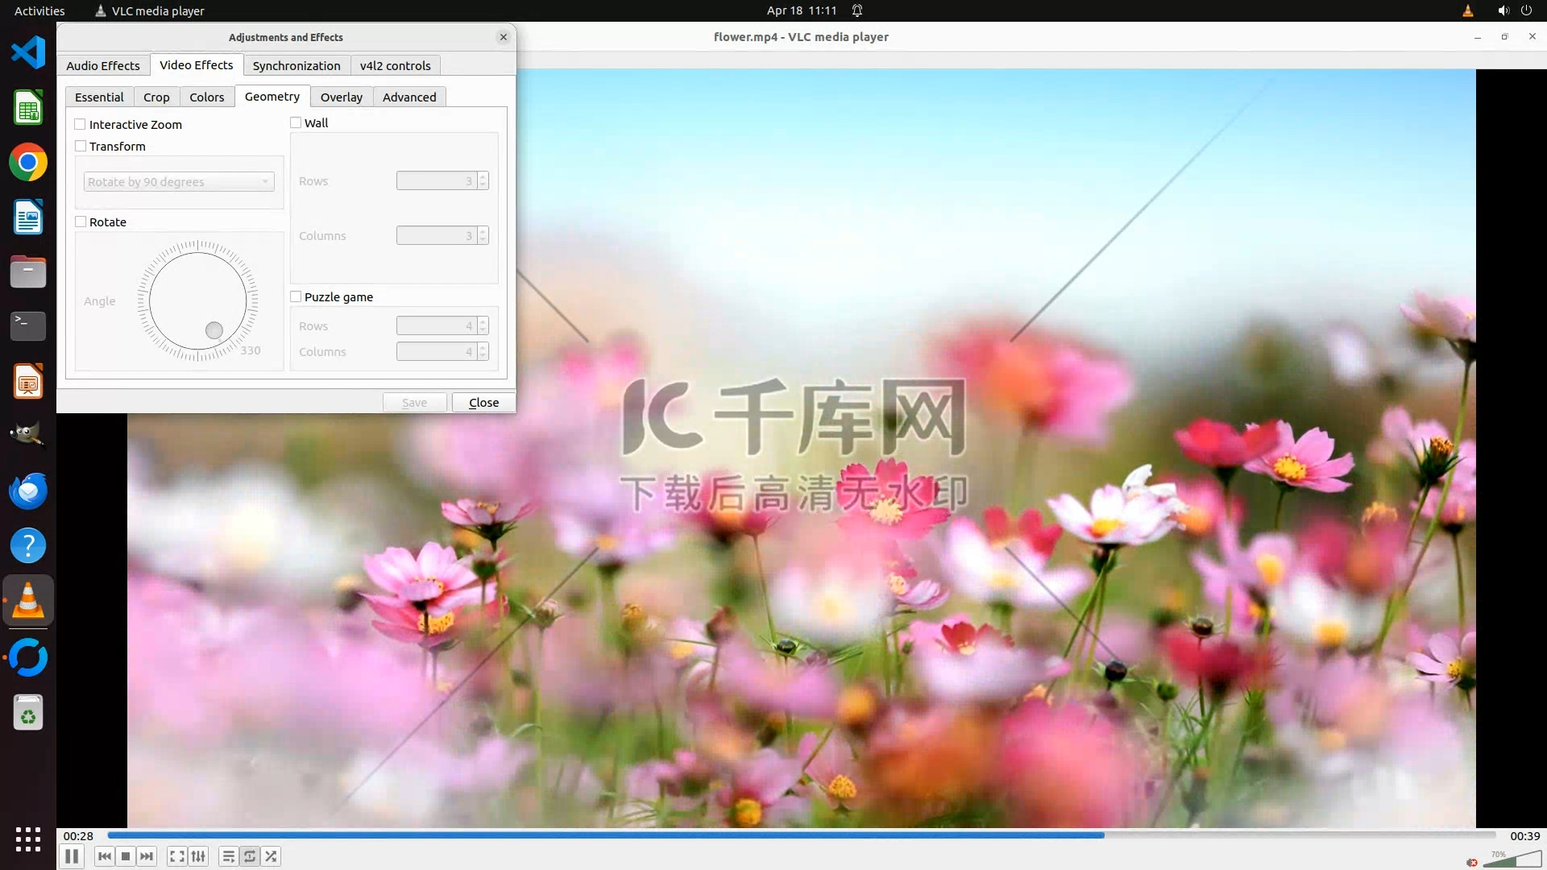The height and width of the screenshot is (870, 1547).
Task: Toggle the loop repeat mode
Action: 250,856
